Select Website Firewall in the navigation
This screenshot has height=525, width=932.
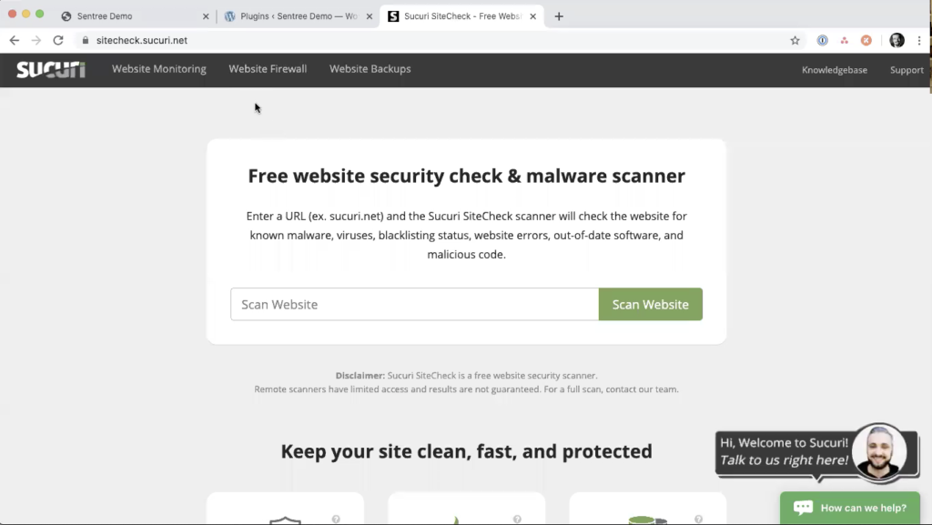coord(268,69)
